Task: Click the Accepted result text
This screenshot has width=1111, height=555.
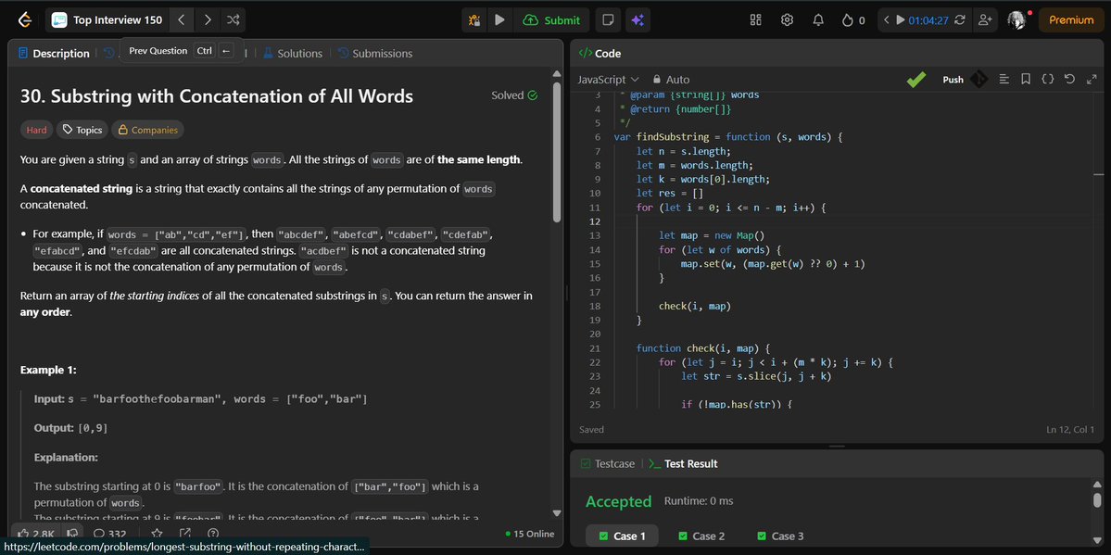Action: (619, 501)
